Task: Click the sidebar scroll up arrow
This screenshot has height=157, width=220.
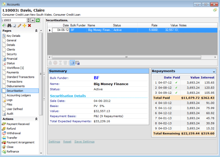Action: tap(41, 31)
